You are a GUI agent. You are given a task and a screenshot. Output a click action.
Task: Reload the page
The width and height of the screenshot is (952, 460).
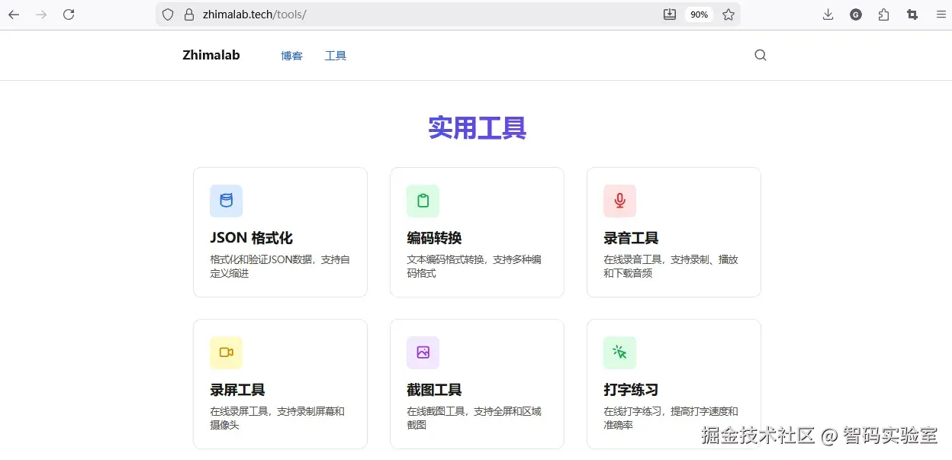pyautogui.click(x=69, y=14)
